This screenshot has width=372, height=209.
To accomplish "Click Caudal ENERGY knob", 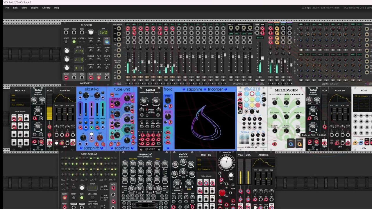I will click(157, 101).
